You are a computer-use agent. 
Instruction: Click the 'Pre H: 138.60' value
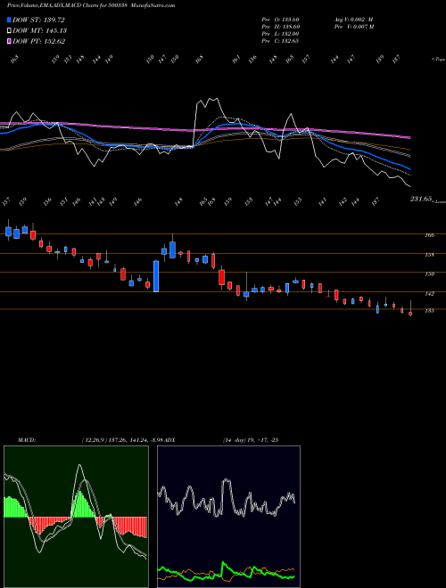pos(280,27)
